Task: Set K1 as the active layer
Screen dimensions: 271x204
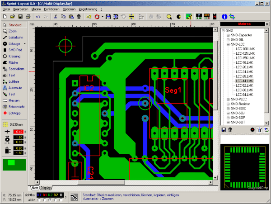Action: point(39,199)
